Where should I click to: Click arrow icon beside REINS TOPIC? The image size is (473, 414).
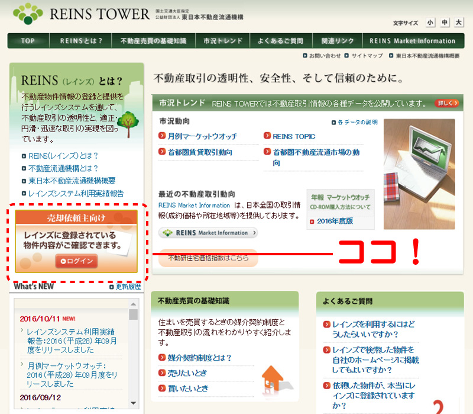(x=267, y=136)
